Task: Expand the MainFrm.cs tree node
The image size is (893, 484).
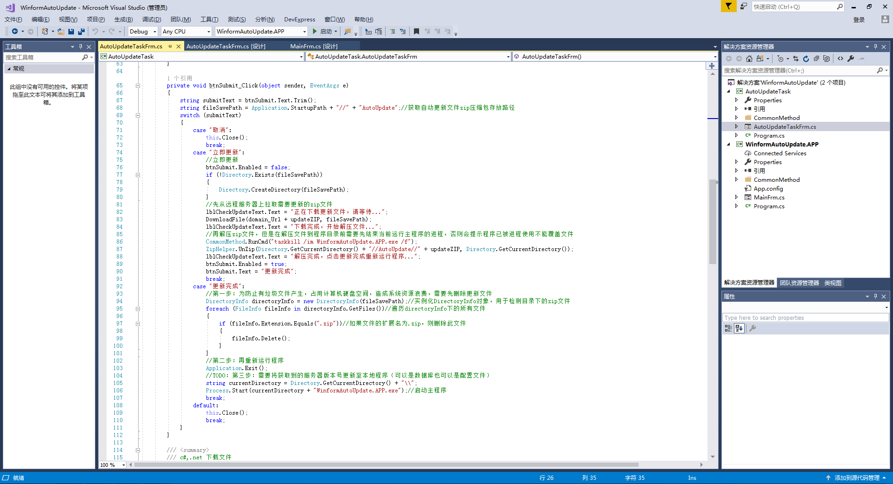Action: click(x=737, y=197)
